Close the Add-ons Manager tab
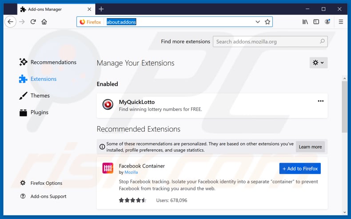The image size is (351, 219). 89,9
